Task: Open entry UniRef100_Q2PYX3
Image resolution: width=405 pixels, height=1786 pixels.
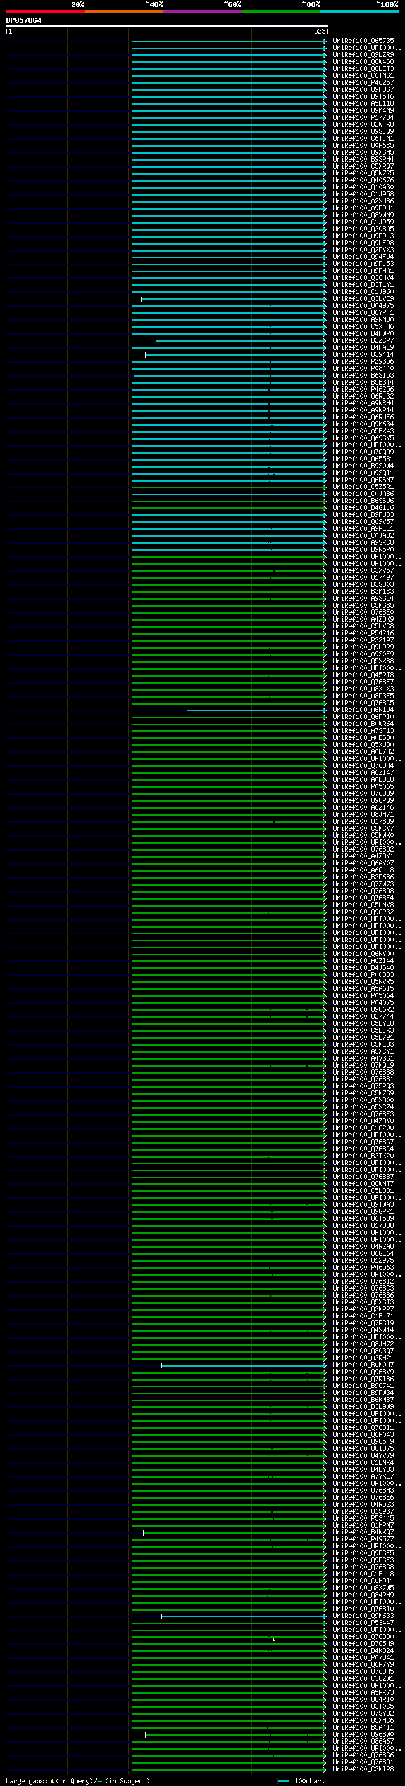Action: pyautogui.click(x=363, y=250)
